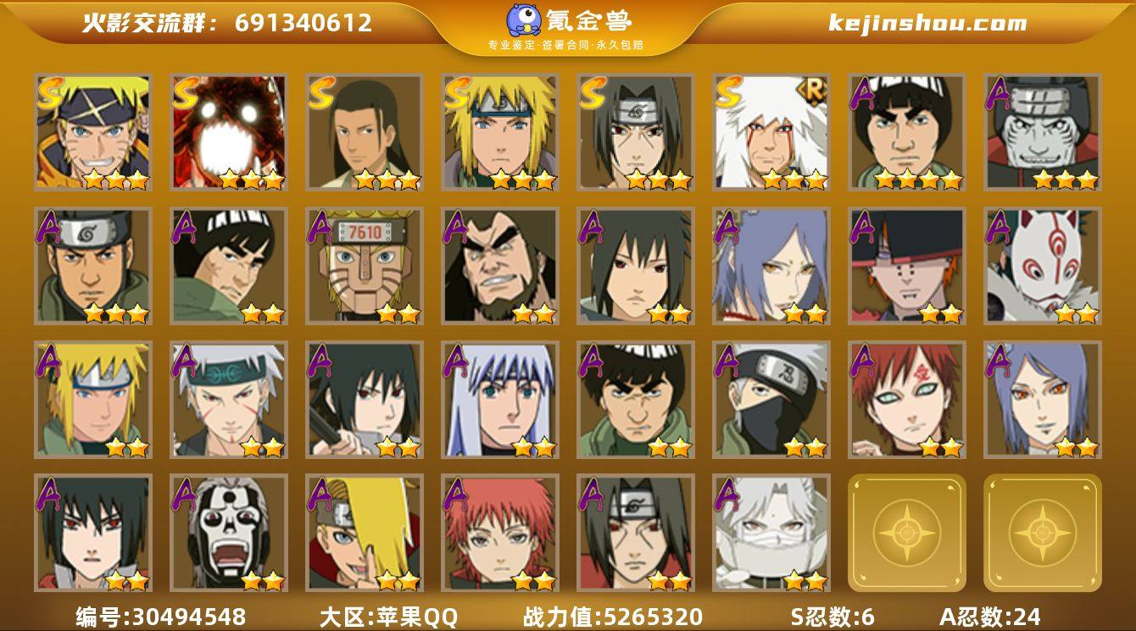Open the kejinshou.com website link

pyautogui.click(x=927, y=23)
